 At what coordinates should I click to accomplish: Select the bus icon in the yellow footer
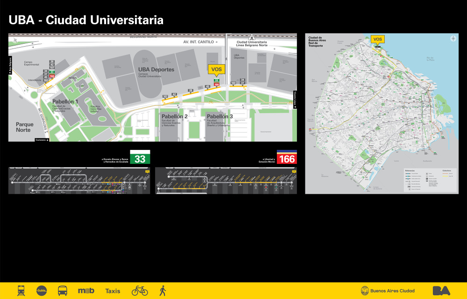[62, 290]
